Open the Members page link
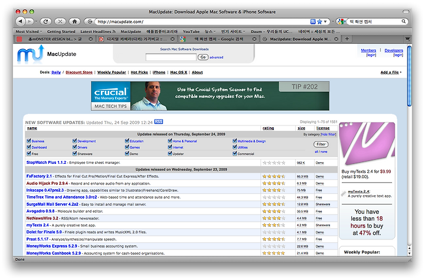 coord(368,50)
